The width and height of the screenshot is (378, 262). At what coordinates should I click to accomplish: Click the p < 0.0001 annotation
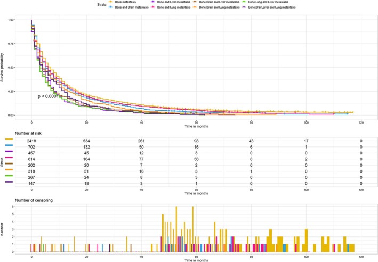(49, 96)
